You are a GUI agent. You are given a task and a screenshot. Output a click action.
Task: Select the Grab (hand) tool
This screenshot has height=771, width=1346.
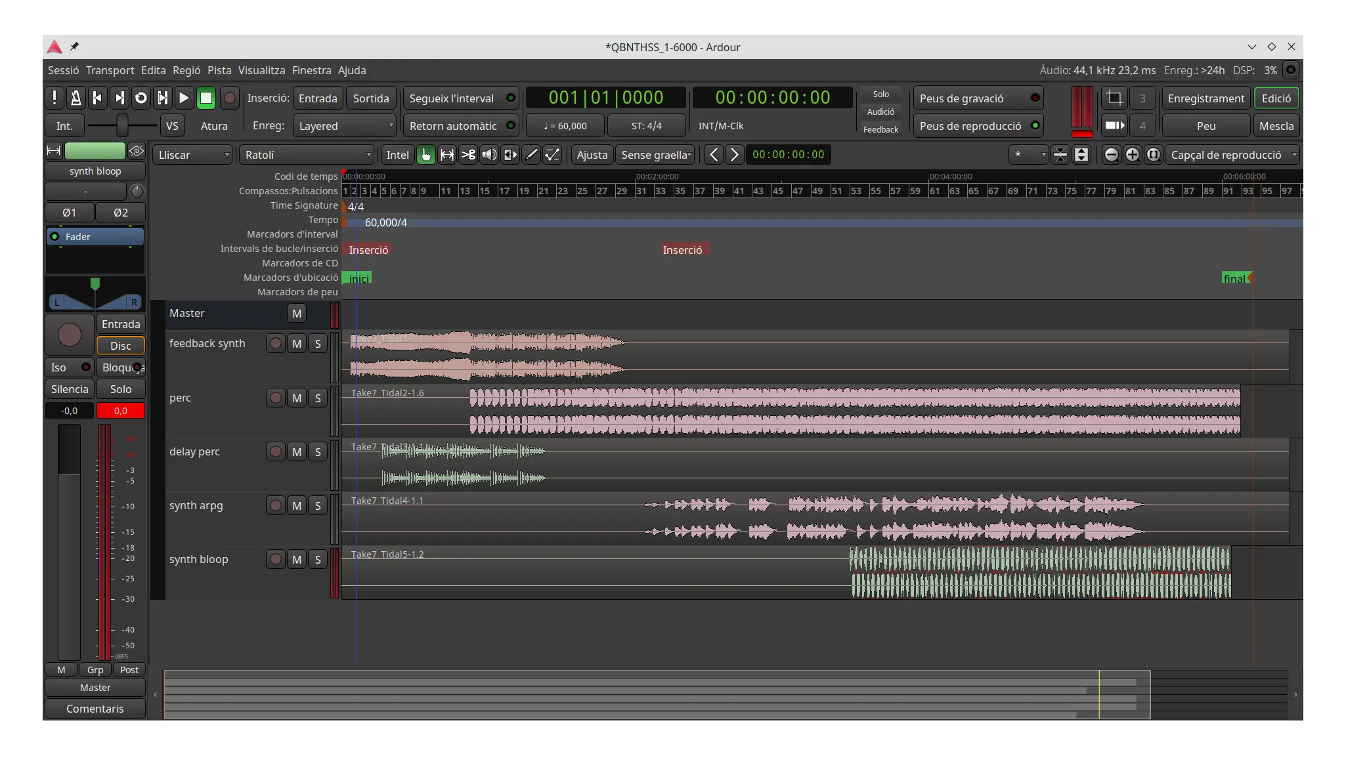click(x=426, y=155)
